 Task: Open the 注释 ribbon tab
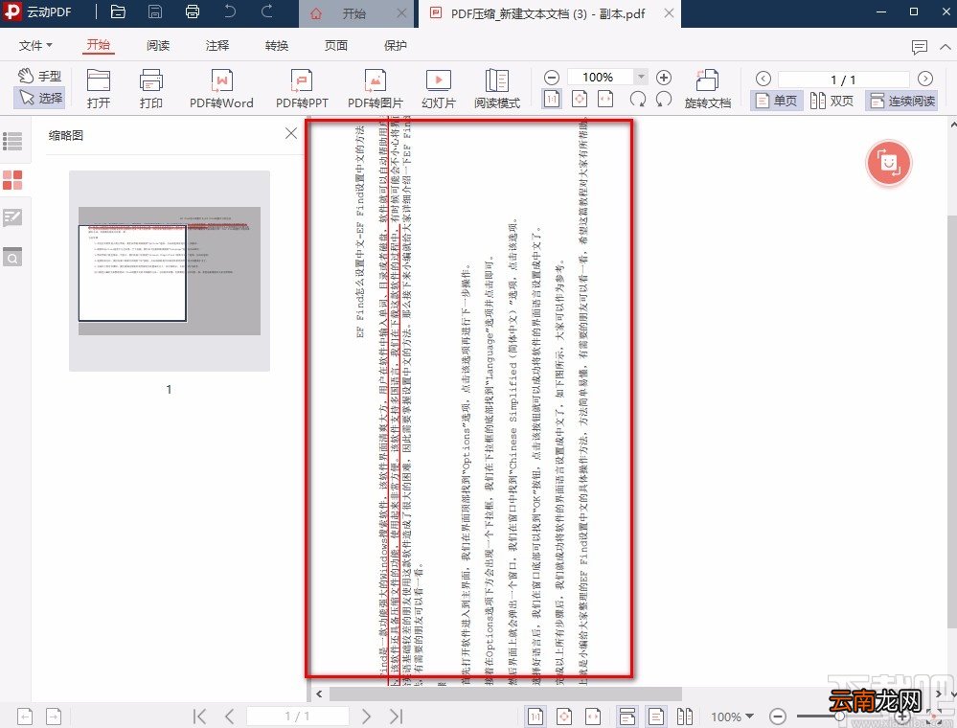tap(217, 46)
